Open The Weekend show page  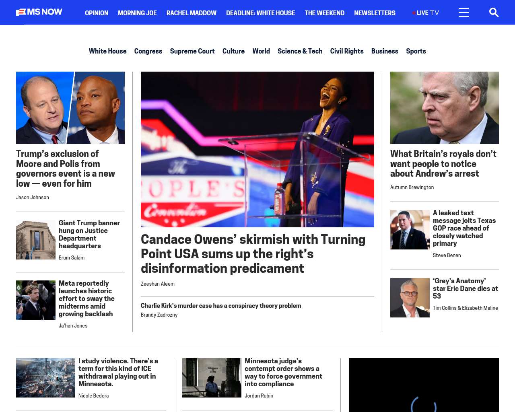pyautogui.click(x=324, y=13)
